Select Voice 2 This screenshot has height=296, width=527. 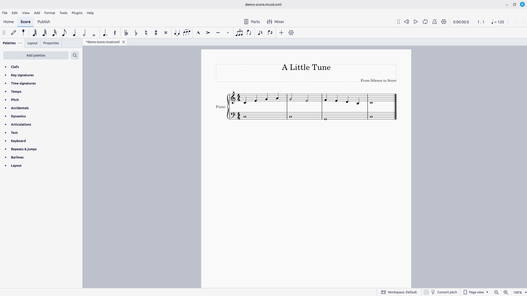click(x=270, y=33)
